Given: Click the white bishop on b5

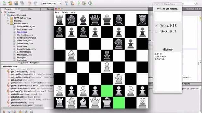Looking at the screenshot, I should point(71,55).
